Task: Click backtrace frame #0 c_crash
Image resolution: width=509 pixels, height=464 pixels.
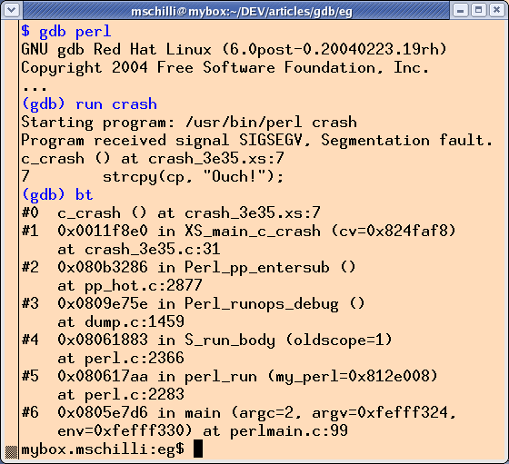Action: (x=171, y=213)
